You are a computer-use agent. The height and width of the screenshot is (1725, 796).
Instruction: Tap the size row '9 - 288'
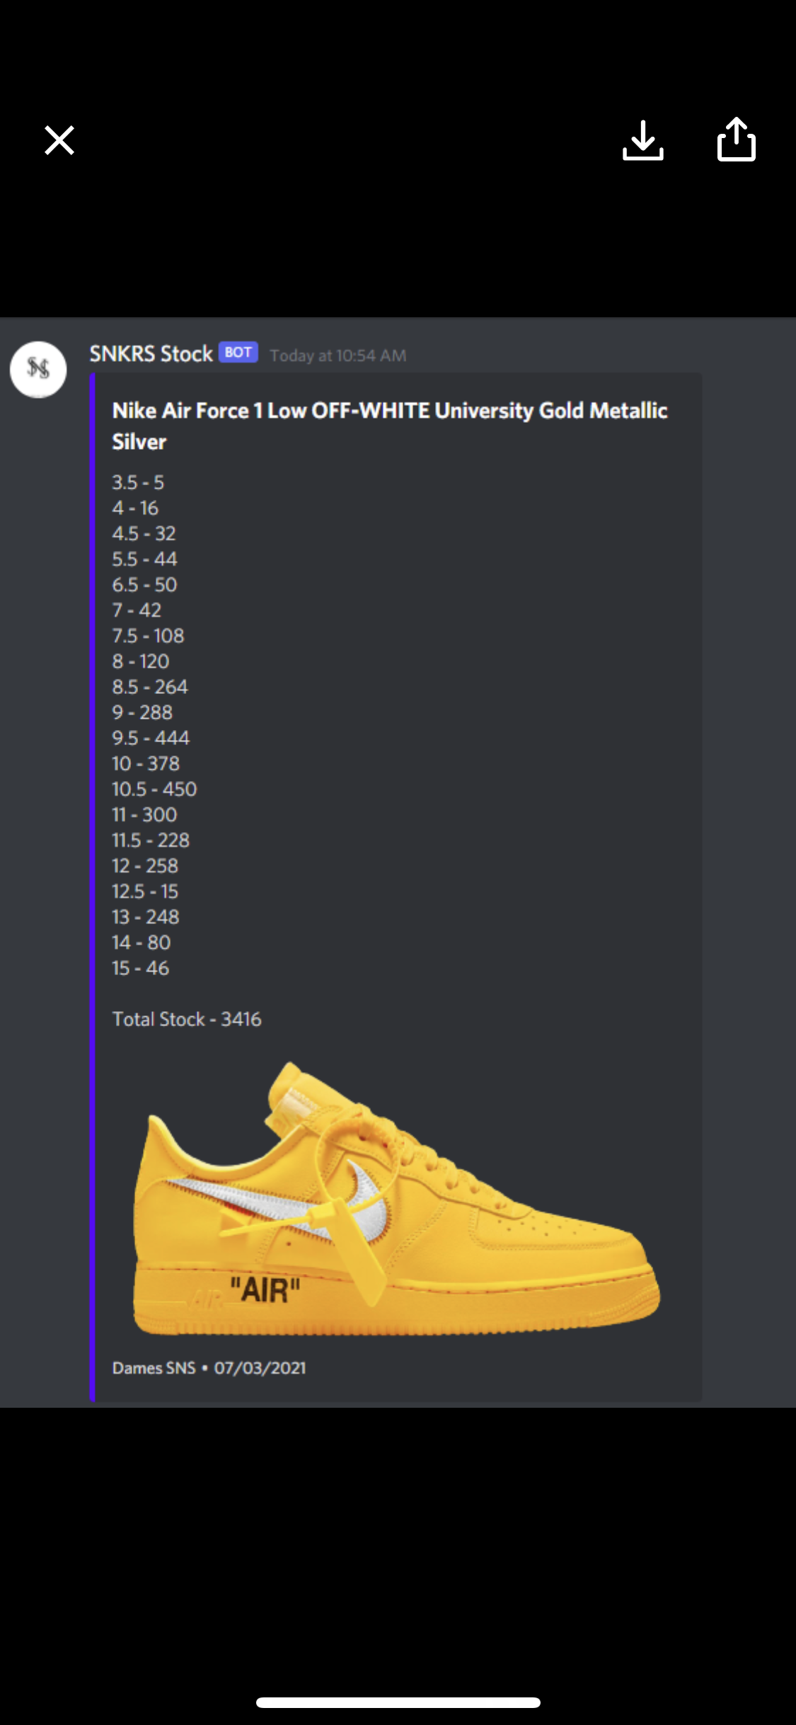pos(142,712)
